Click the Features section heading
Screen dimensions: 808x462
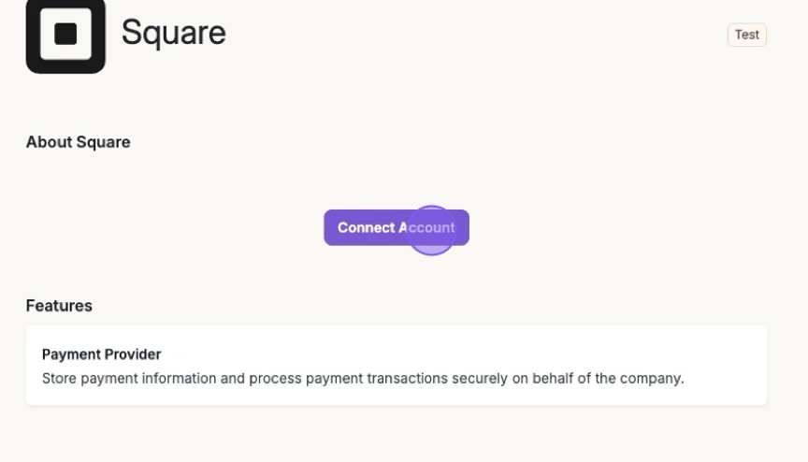click(59, 306)
